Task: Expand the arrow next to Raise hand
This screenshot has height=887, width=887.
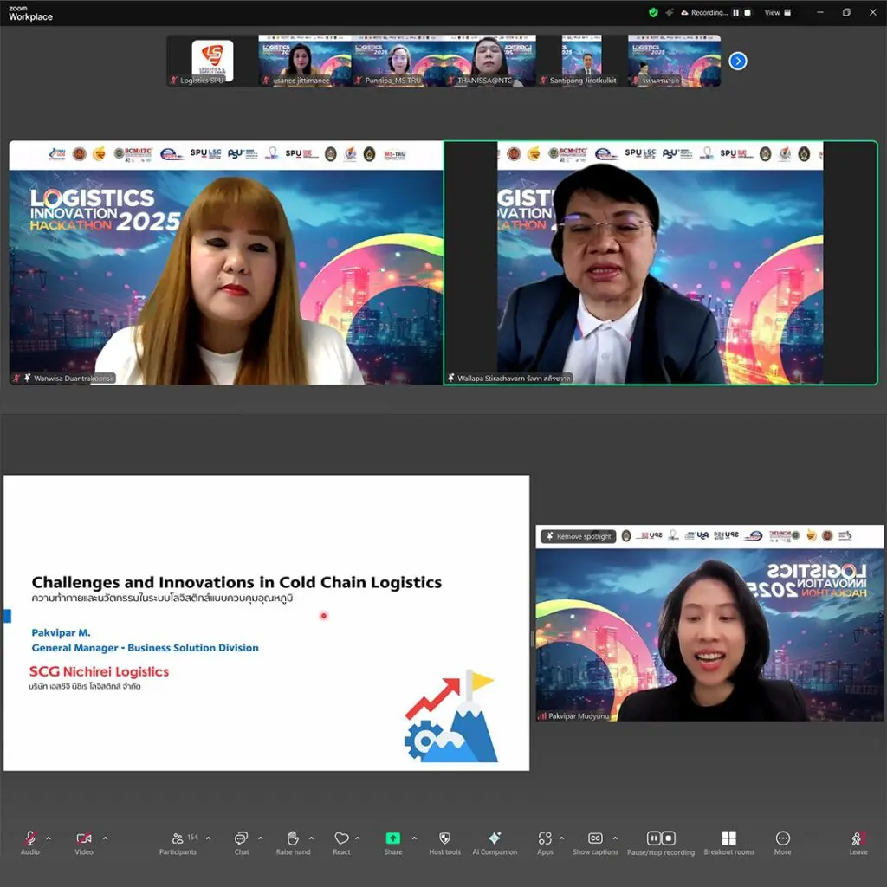Action: pos(311,838)
